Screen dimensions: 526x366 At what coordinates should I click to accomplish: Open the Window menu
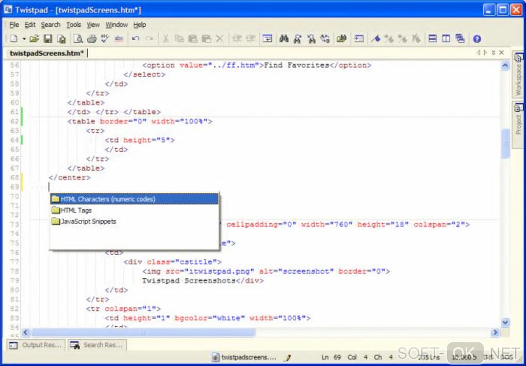coord(117,25)
